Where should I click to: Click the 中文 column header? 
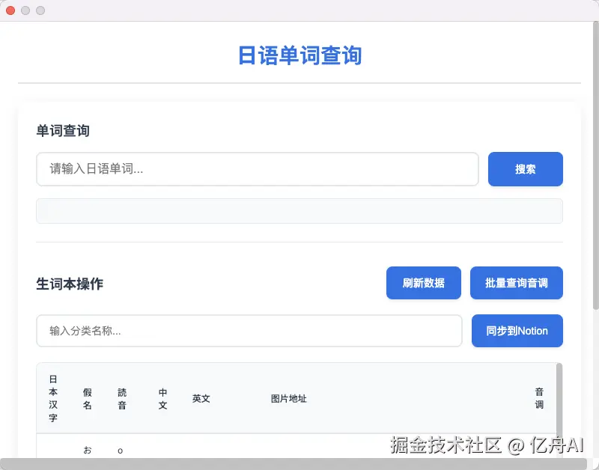(x=162, y=399)
